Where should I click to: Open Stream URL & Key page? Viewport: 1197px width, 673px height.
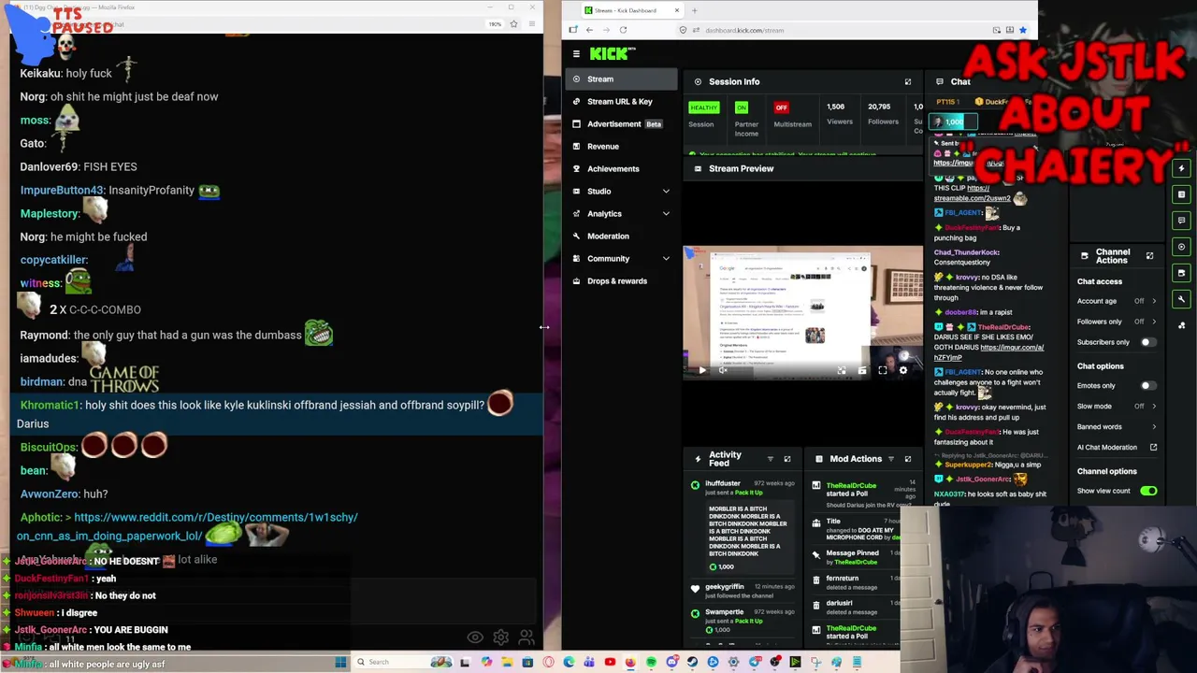pos(622,102)
